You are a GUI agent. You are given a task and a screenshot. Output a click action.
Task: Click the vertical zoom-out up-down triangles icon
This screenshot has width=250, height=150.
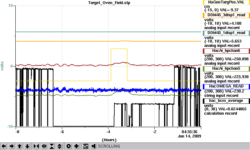60,146
